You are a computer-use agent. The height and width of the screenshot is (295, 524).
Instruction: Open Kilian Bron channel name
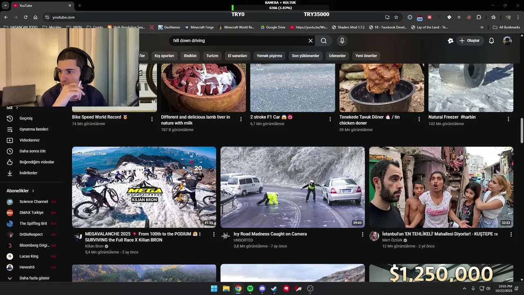[94, 246]
